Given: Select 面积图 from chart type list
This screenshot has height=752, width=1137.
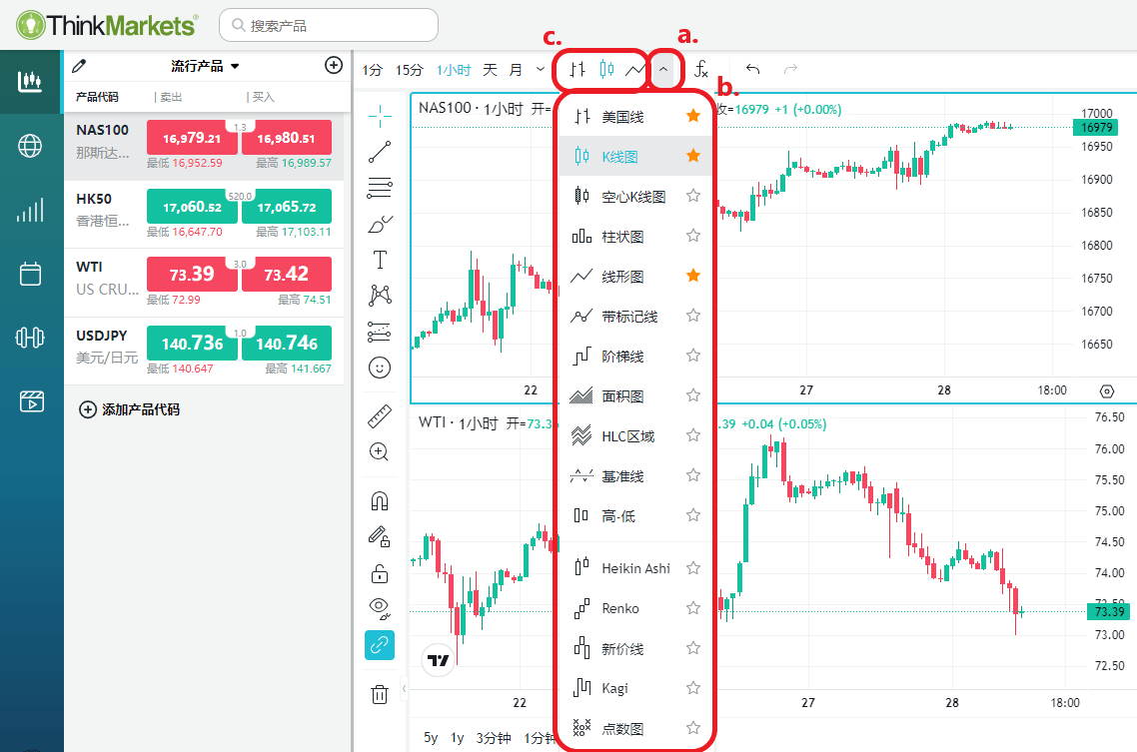Looking at the screenshot, I should (x=622, y=396).
